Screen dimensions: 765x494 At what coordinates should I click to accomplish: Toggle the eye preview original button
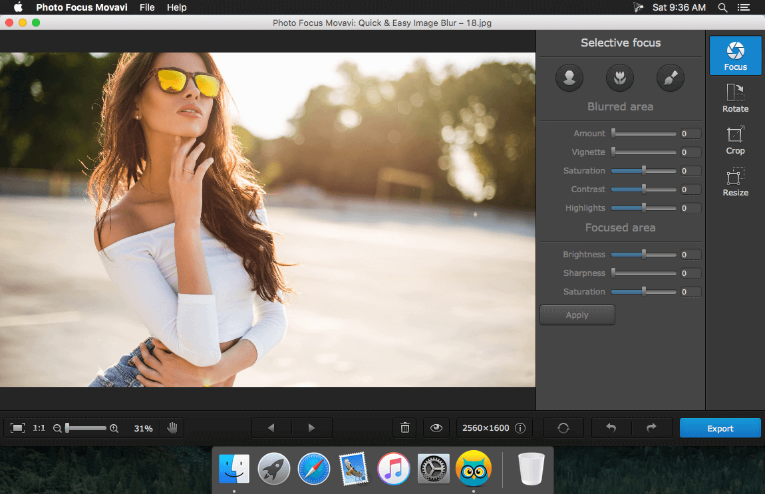point(436,428)
